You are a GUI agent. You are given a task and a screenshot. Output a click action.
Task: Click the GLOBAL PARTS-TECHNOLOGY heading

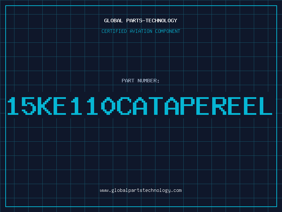141,20
